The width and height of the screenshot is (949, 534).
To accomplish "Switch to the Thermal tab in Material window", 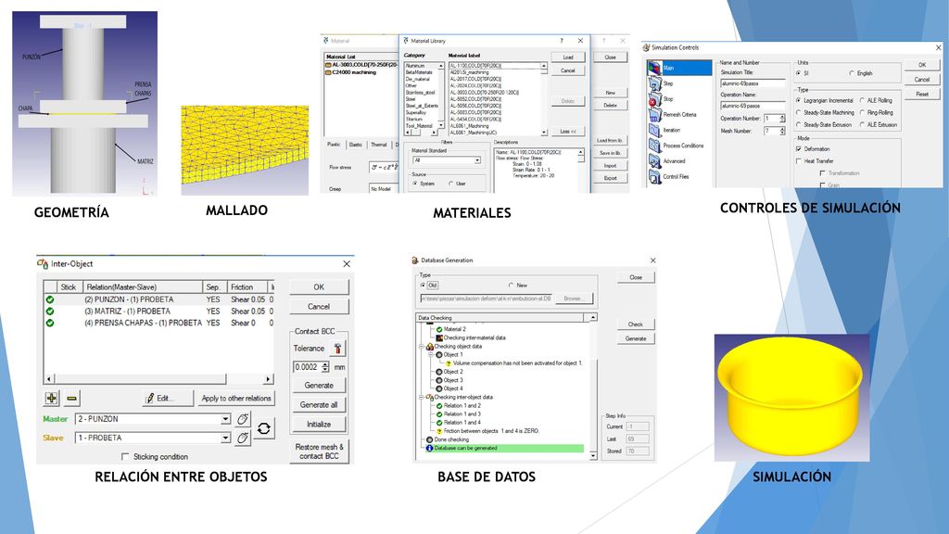I will pyautogui.click(x=379, y=145).
